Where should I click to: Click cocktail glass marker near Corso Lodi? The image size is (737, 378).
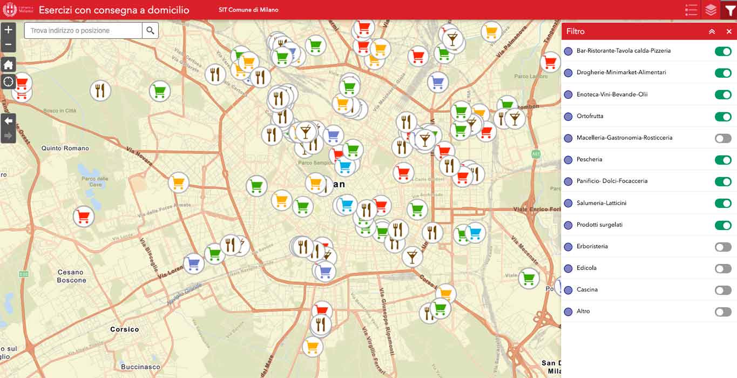[413, 256]
